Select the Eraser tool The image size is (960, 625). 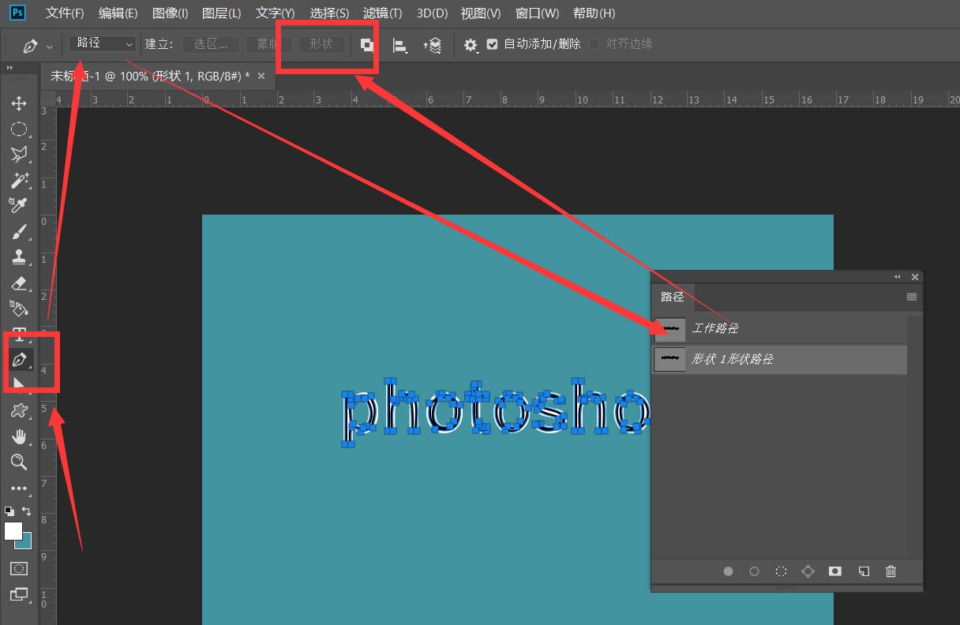(x=19, y=283)
